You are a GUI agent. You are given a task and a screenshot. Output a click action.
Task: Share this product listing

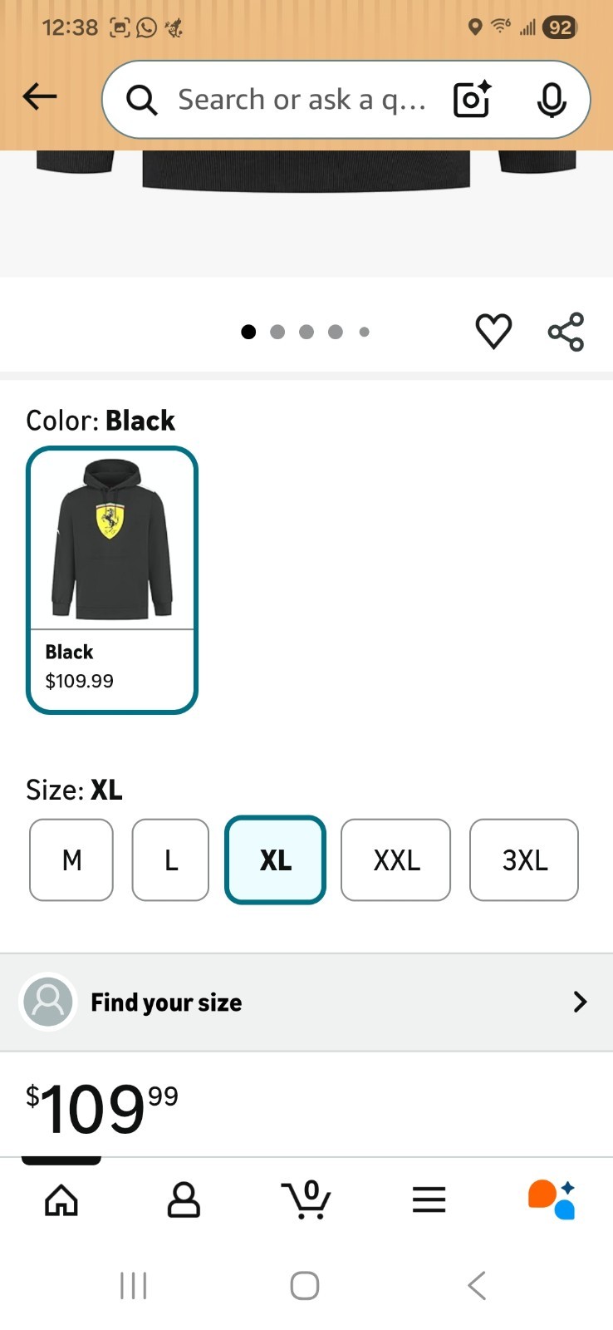tap(566, 332)
